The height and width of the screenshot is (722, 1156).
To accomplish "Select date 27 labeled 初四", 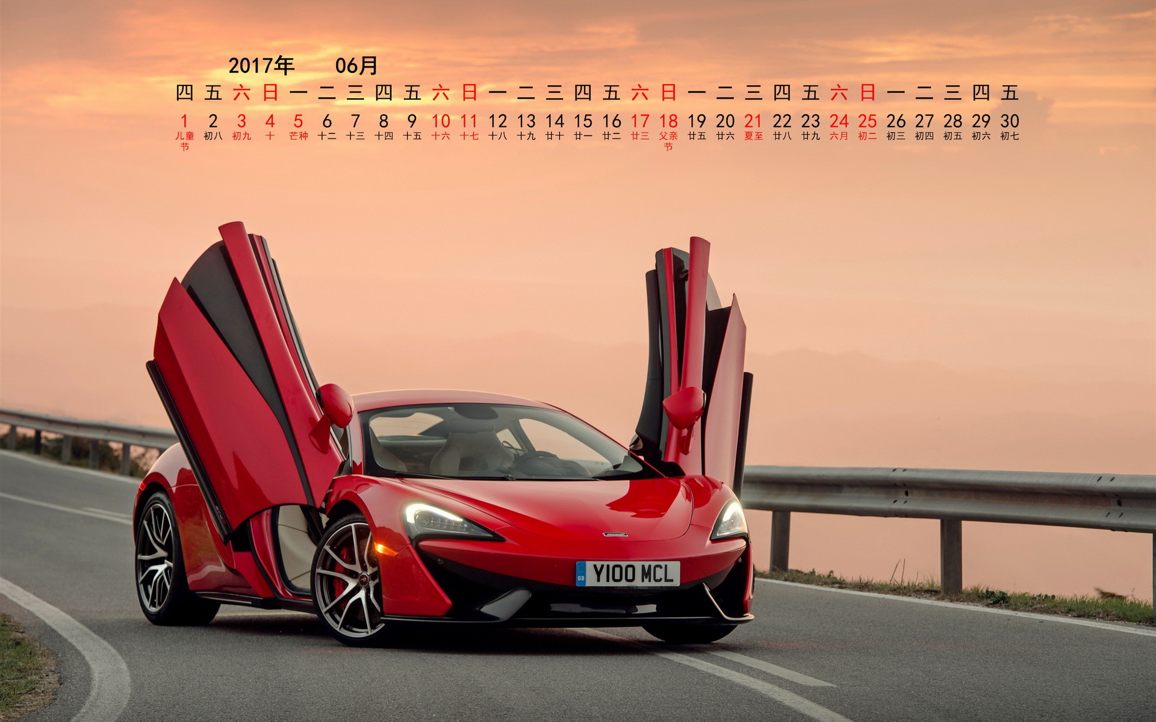I will click(x=924, y=122).
